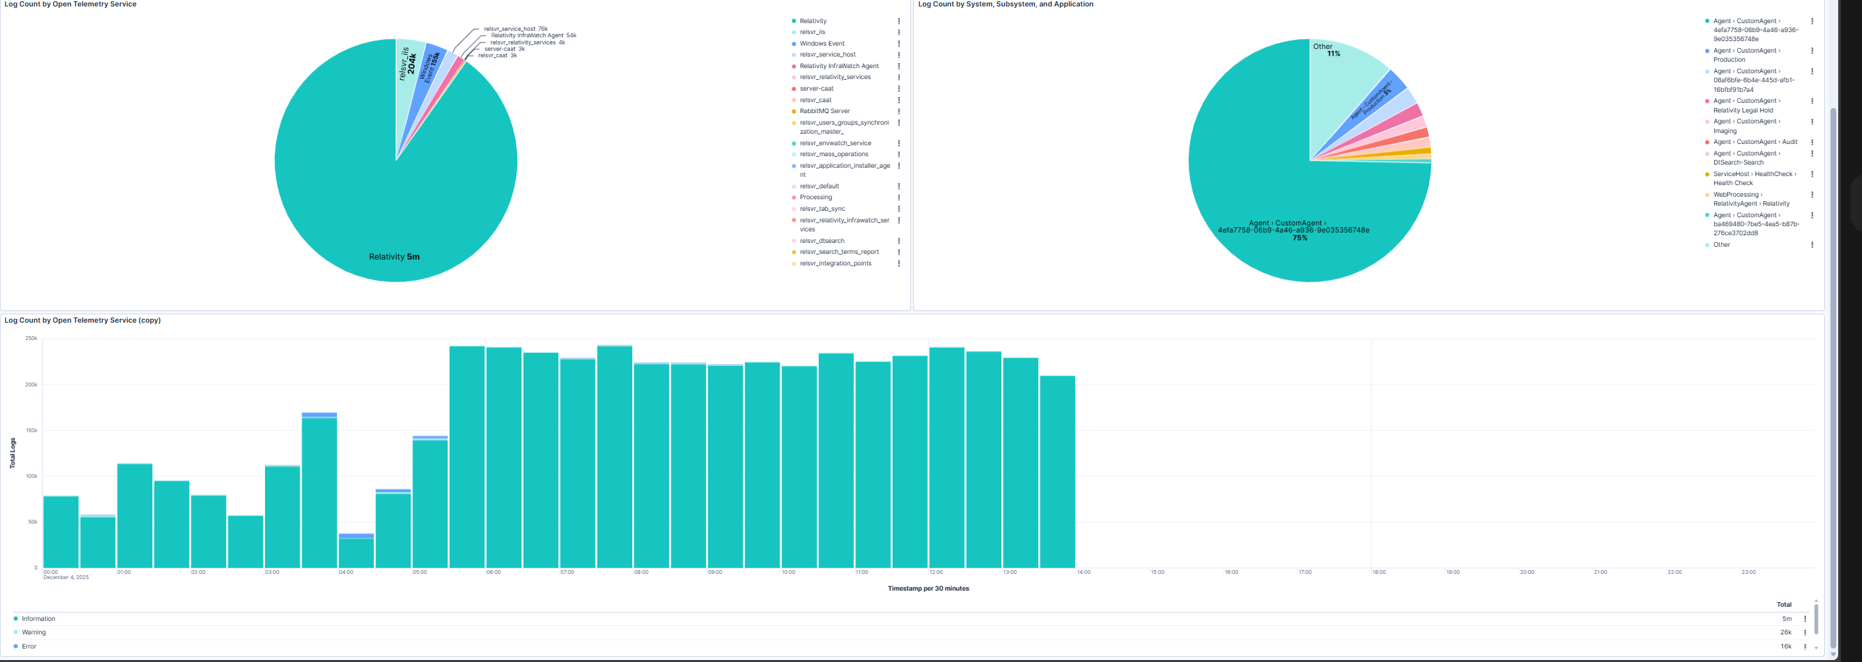The height and width of the screenshot is (662, 1862).
Task: Open options for relsvr_mass_operations legend item
Action: 899,154
